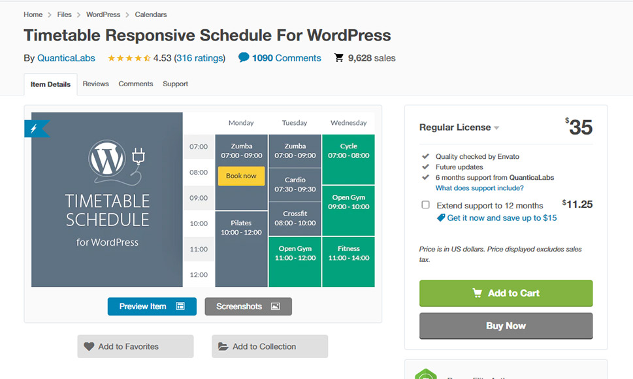Open the 316 ratings link
Screen dimensions: 633x379
click(x=200, y=58)
